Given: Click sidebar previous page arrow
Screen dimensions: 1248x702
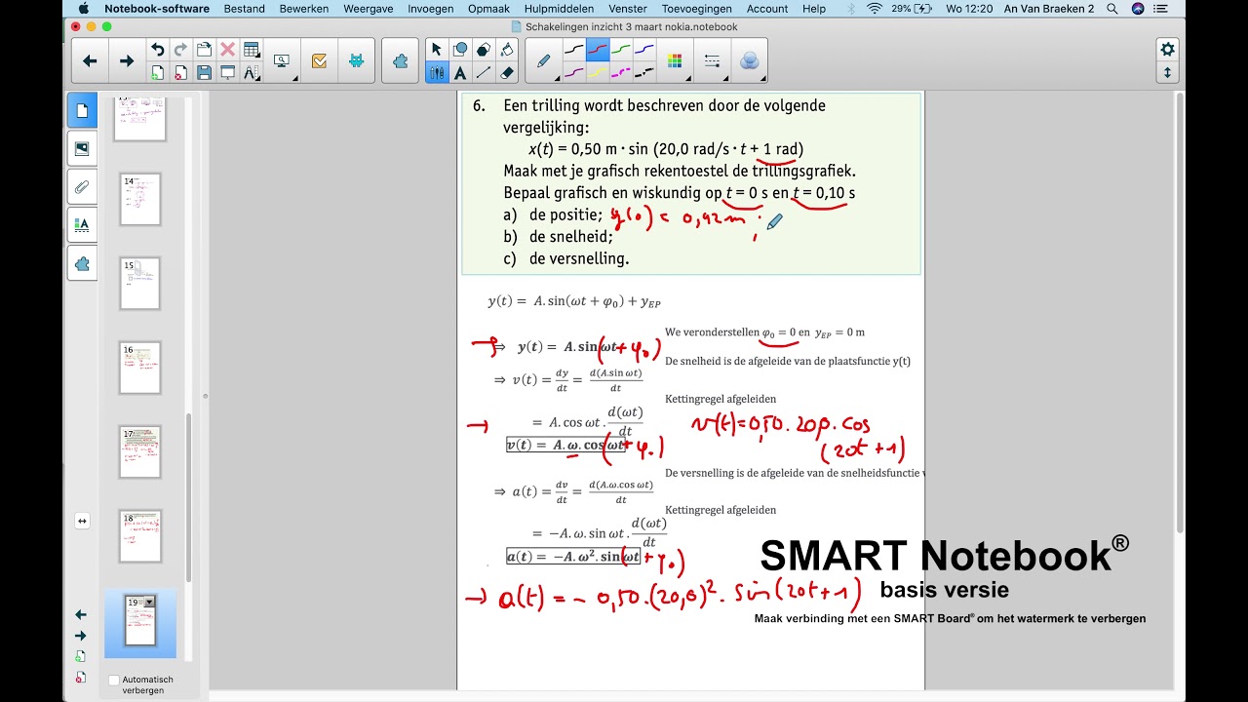Looking at the screenshot, I should coord(81,614).
